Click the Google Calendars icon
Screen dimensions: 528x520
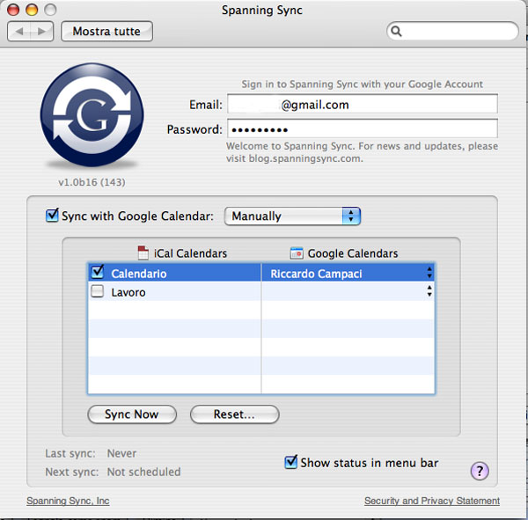297,253
